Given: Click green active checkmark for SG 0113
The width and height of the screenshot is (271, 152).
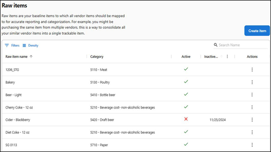Looking at the screenshot, I should (x=186, y=144).
